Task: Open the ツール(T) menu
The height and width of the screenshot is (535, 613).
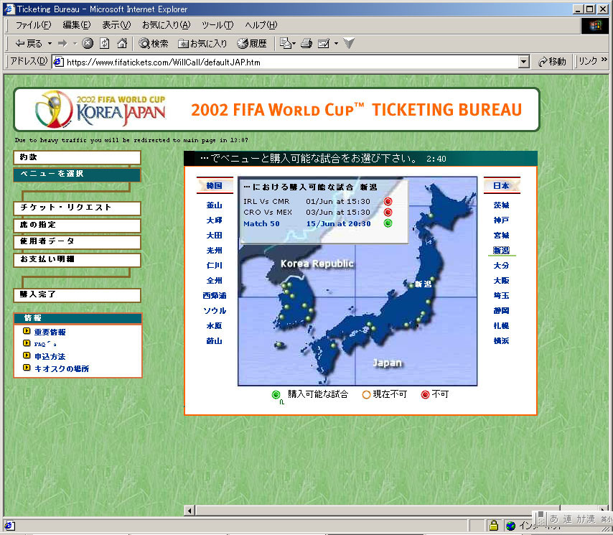Action: (x=217, y=25)
